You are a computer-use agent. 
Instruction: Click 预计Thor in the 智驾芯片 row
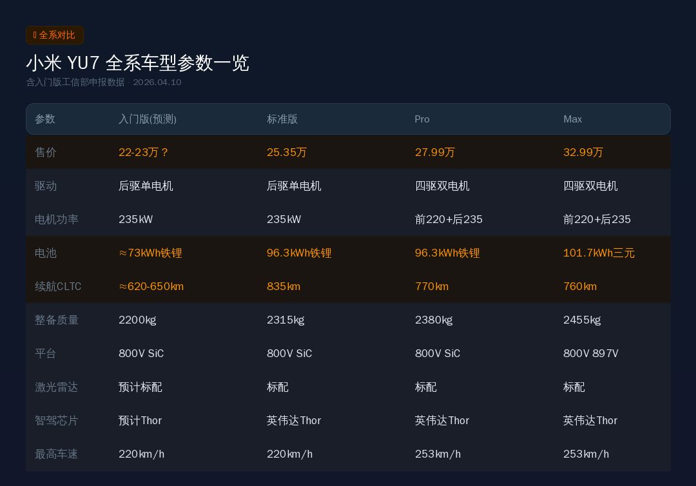click(x=140, y=421)
